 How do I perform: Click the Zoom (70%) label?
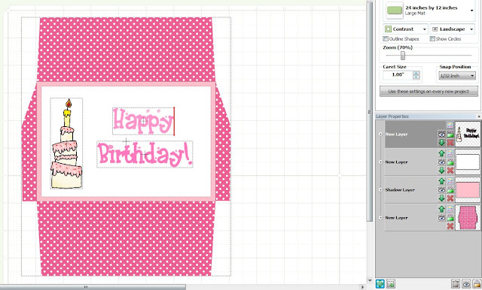pyautogui.click(x=398, y=47)
